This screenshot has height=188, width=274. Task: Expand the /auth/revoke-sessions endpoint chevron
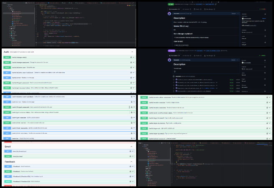click(x=270, y=108)
